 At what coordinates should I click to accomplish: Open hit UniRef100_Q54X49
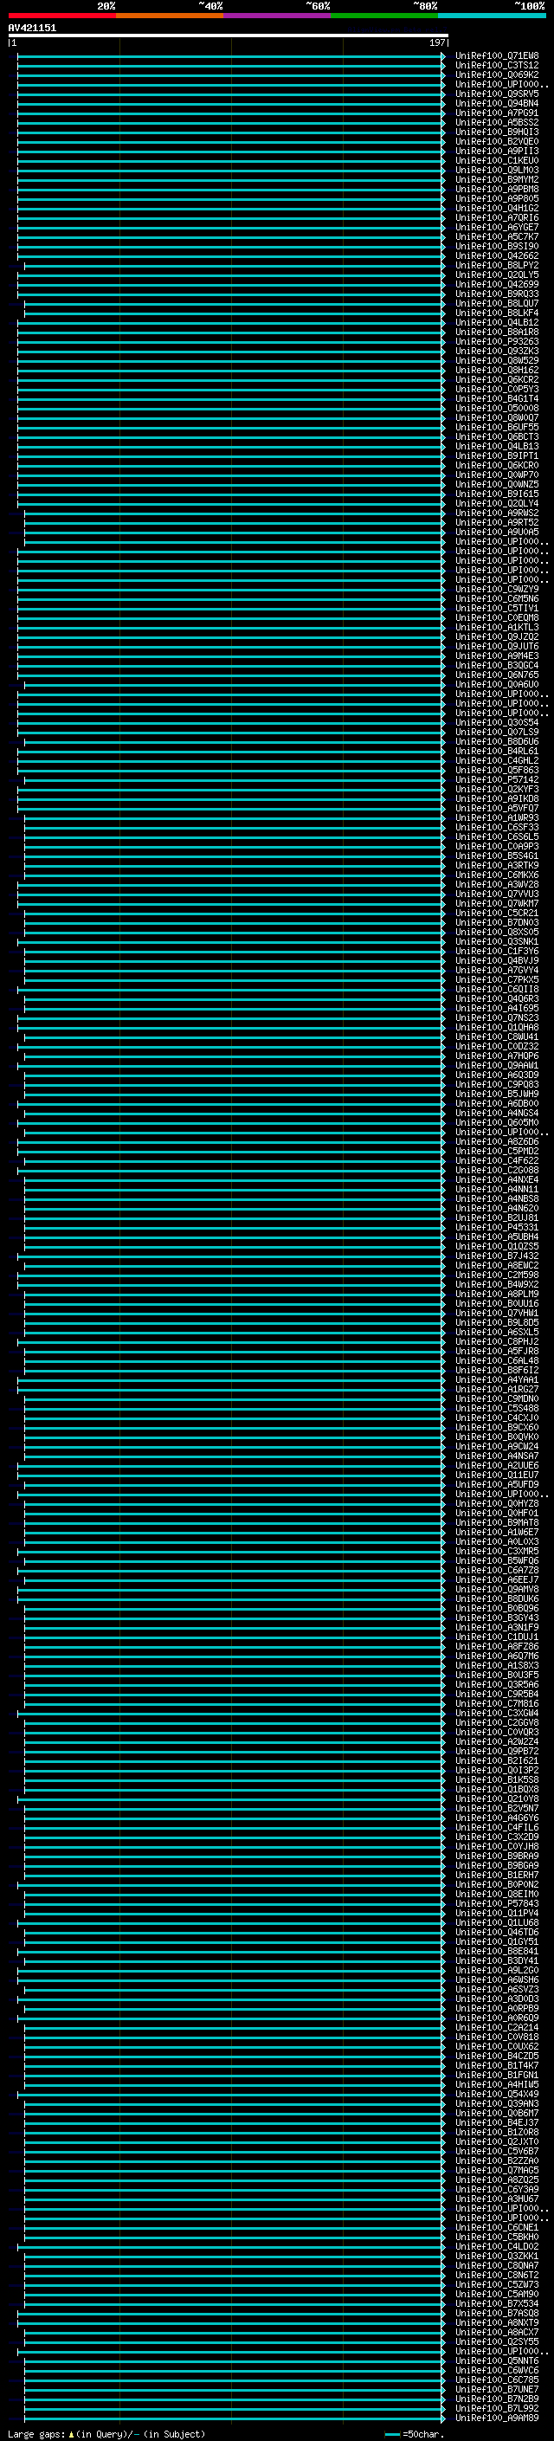coord(497,2094)
